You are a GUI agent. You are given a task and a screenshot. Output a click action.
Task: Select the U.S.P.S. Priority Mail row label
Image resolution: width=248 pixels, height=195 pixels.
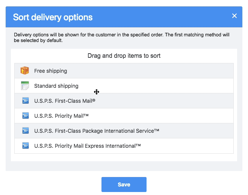tap(61, 116)
